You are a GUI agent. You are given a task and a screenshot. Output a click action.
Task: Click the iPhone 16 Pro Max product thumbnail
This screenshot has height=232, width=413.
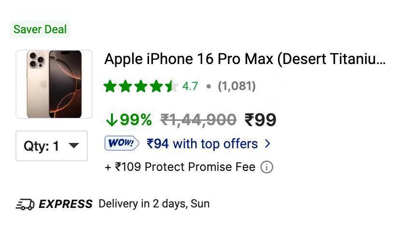click(x=54, y=84)
